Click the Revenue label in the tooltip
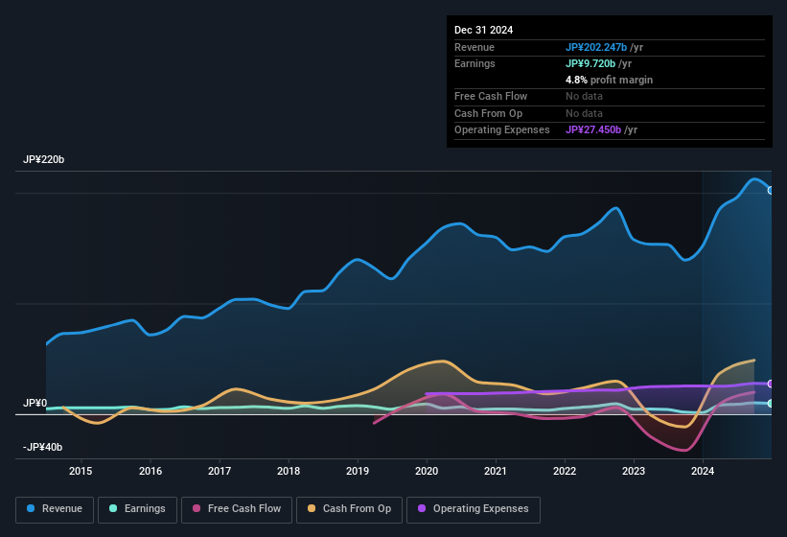This screenshot has height=537, width=787. pyautogui.click(x=475, y=47)
